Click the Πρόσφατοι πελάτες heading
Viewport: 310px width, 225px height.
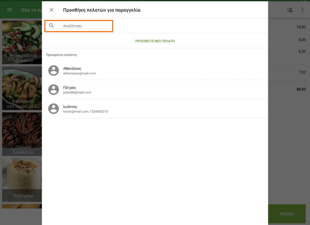(62, 55)
